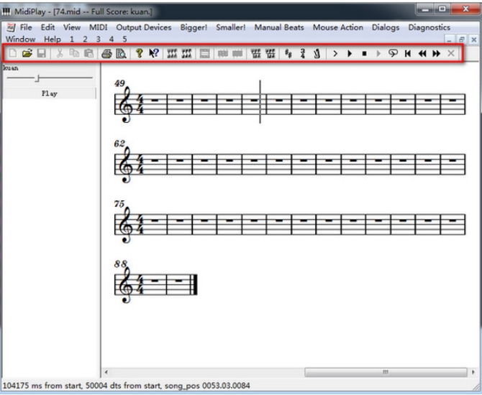This screenshot has height=395, width=482.
Task: Click the fast-forward double-arrow button
Action: pos(436,54)
